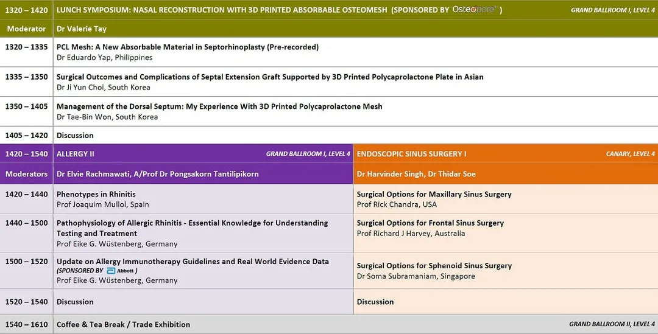Click the "1420 – 1440" time slot
The width and height of the screenshot is (658, 334).
26,194
